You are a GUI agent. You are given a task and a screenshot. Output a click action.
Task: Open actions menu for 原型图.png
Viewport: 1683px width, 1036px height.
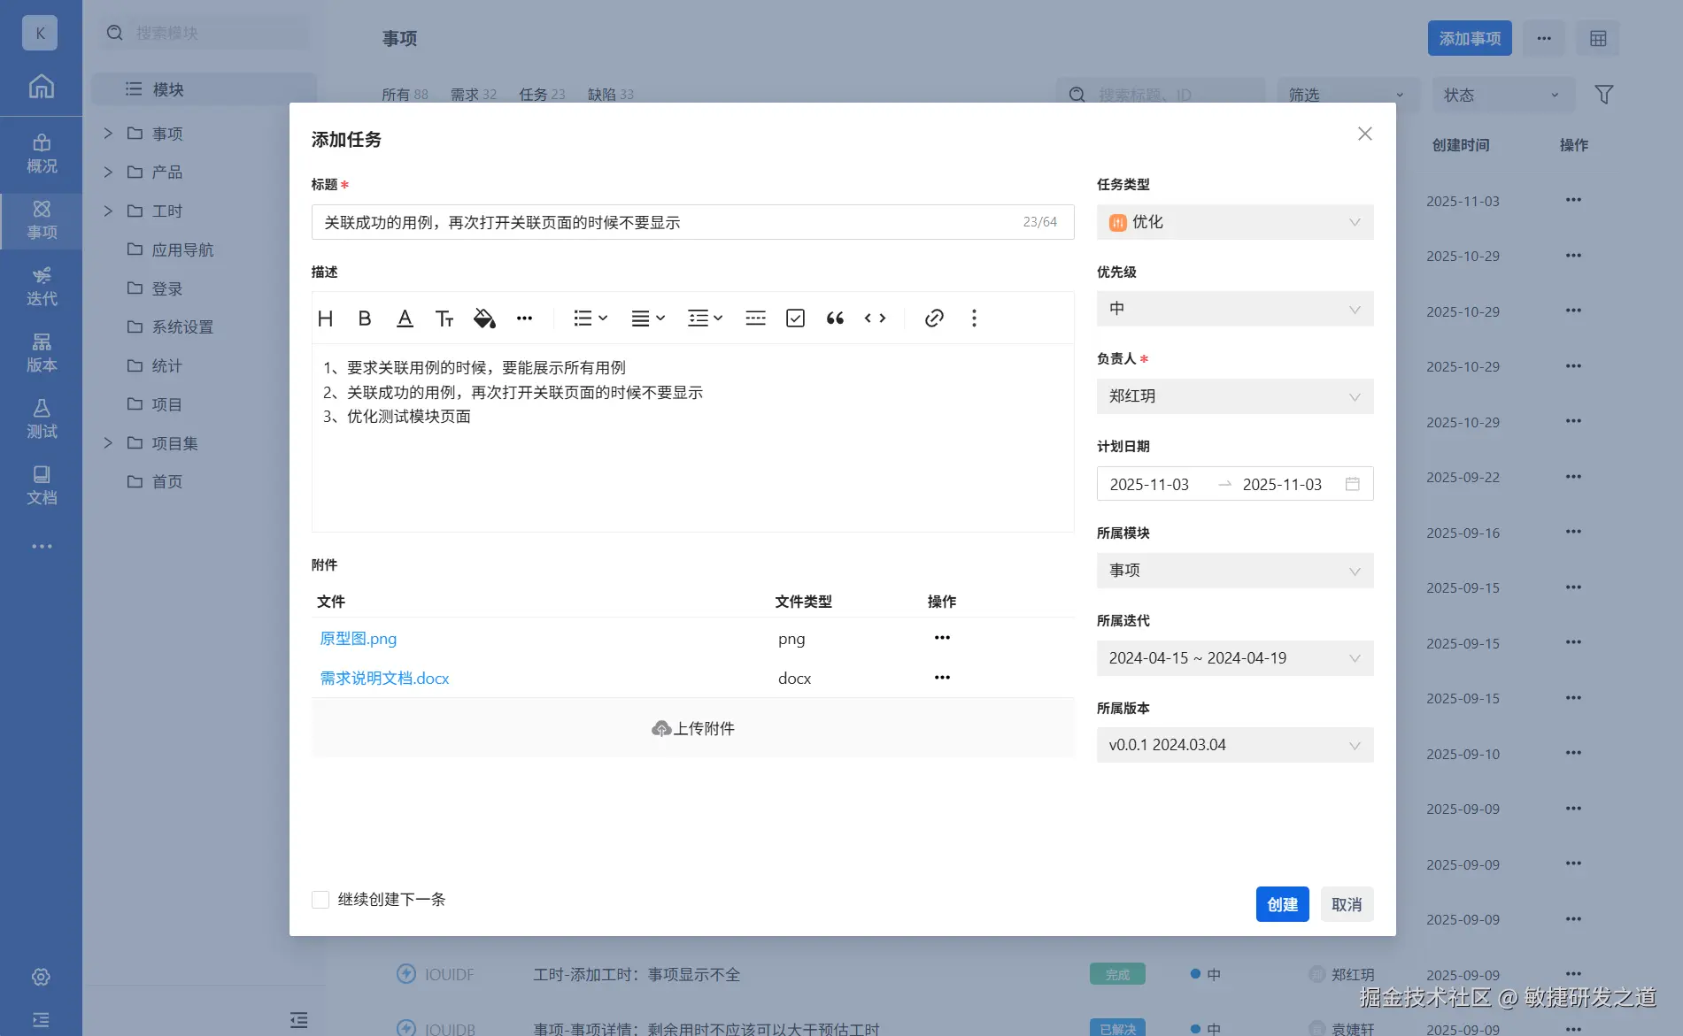942,638
